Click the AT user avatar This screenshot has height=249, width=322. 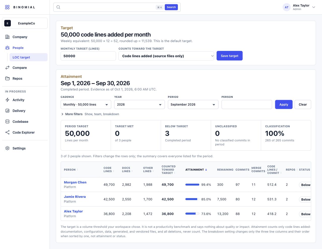(x=287, y=7)
